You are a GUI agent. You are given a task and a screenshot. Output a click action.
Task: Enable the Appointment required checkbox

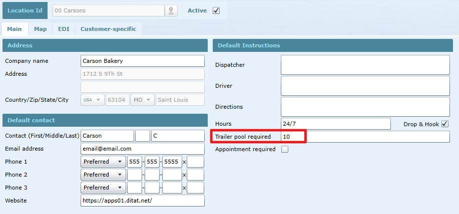pyautogui.click(x=285, y=149)
